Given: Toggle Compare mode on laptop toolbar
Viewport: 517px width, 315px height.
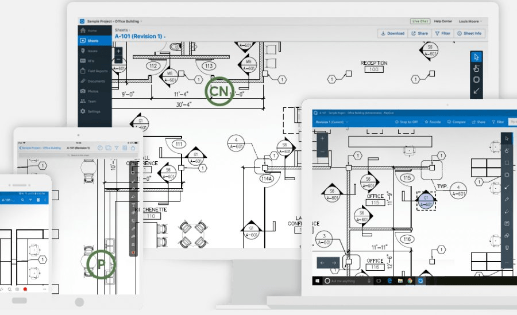Looking at the screenshot, I should click(457, 122).
